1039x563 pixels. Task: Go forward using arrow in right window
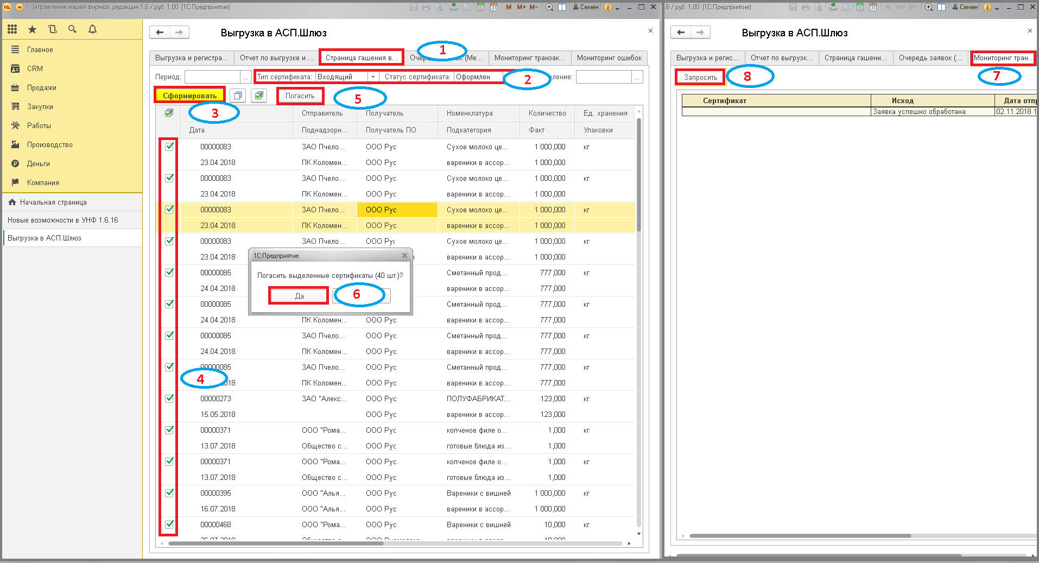[x=700, y=33]
